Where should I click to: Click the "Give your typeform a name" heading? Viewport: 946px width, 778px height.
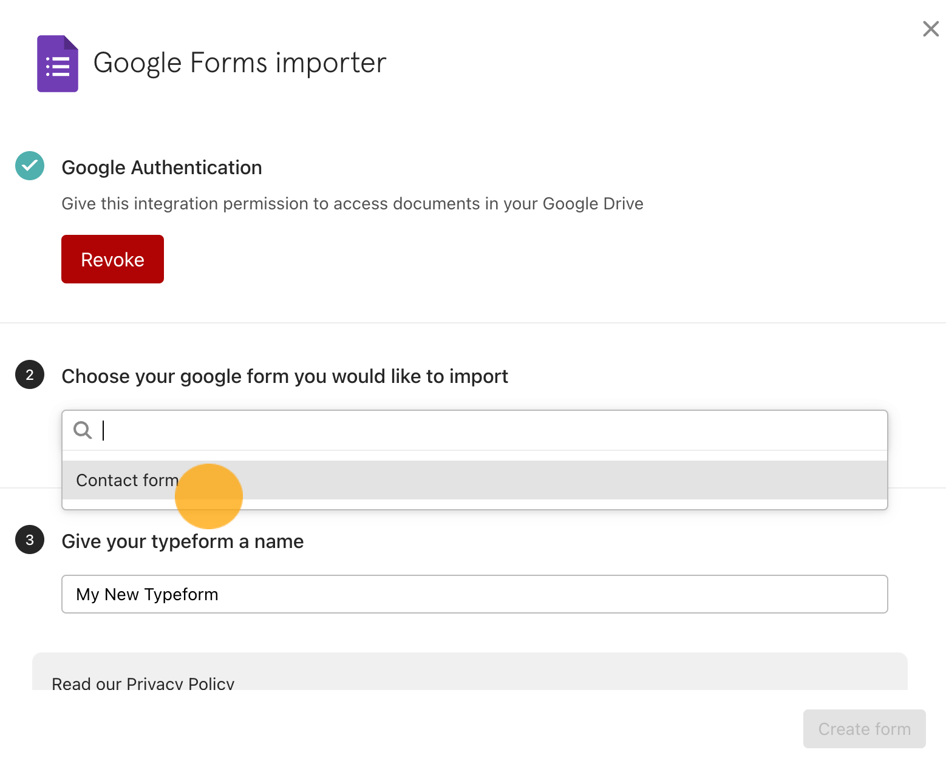(182, 541)
